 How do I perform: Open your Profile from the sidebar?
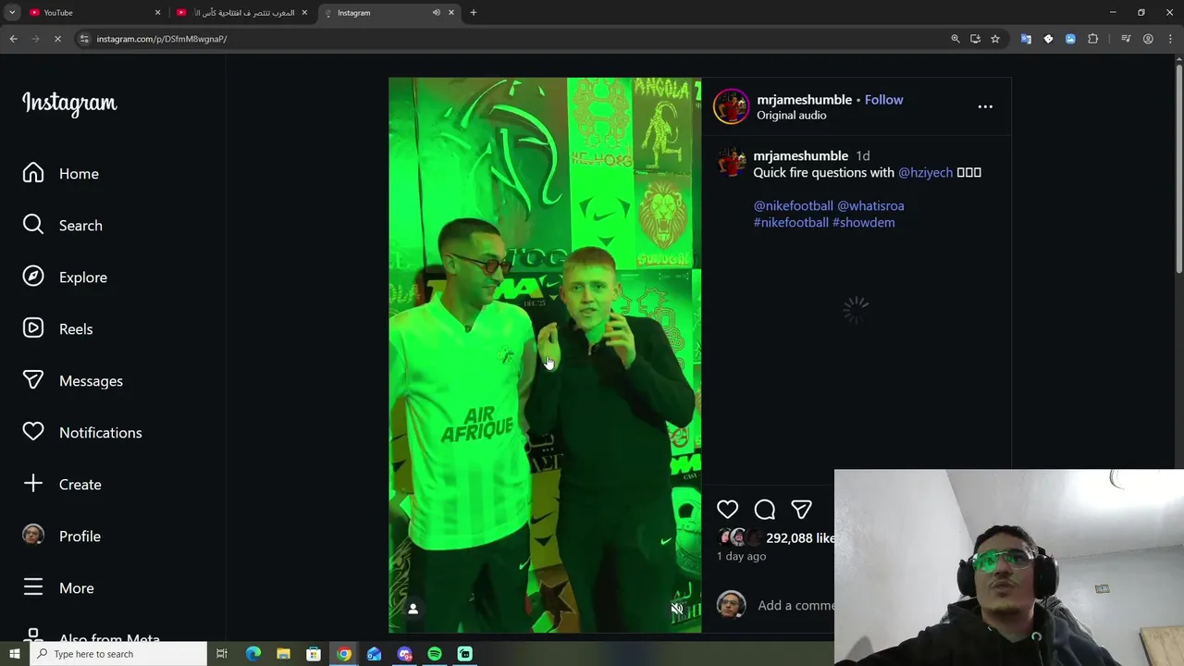coord(61,536)
